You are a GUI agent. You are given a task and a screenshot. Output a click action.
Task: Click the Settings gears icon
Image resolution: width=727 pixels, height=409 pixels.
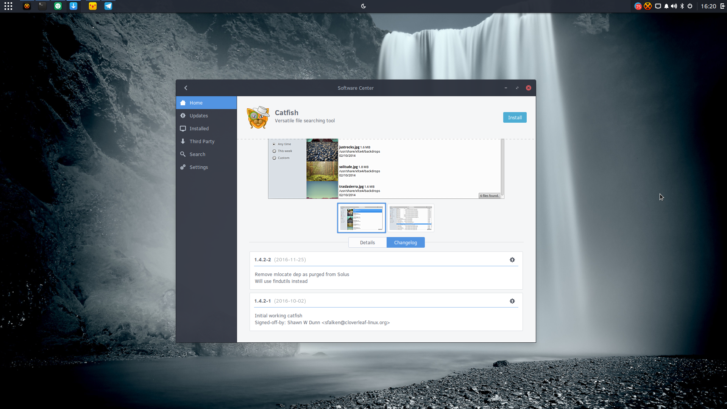pos(183,167)
